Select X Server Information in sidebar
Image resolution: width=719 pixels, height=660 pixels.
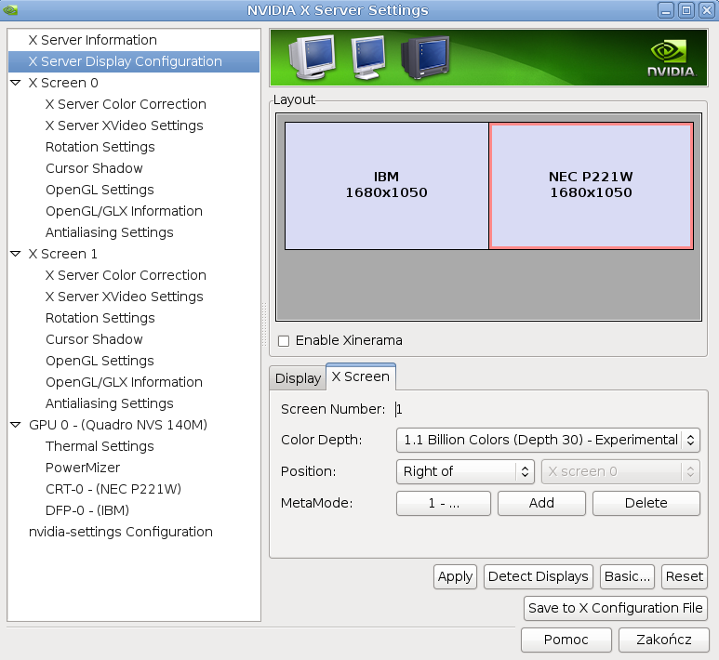pyautogui.click(x=93, y=40)
